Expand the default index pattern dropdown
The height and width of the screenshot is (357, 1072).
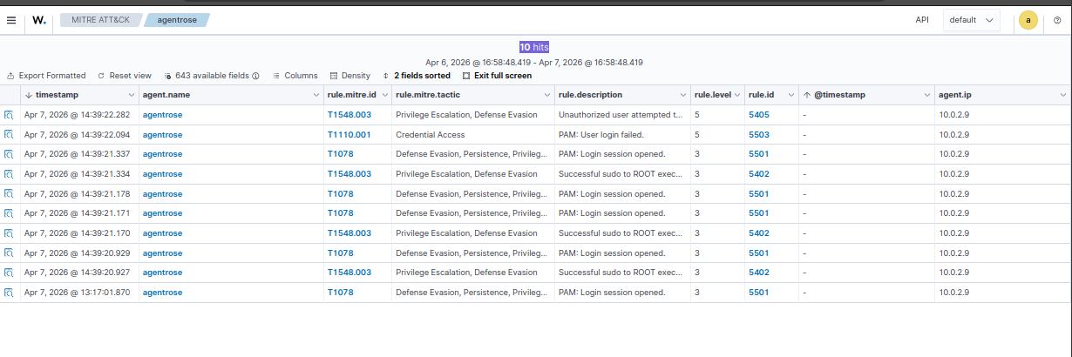[971, 19]
